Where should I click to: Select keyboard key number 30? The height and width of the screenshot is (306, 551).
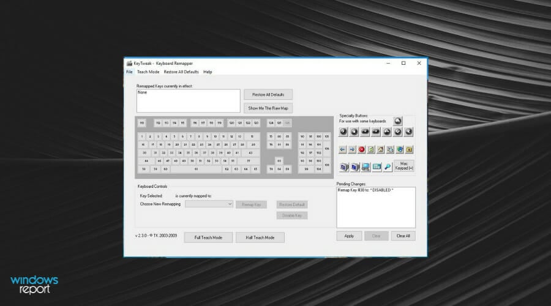144,153
